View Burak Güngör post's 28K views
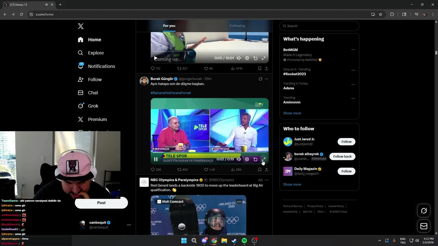This screenshot has width=438, height=246. pyautogui.click(x=236, y=169)
